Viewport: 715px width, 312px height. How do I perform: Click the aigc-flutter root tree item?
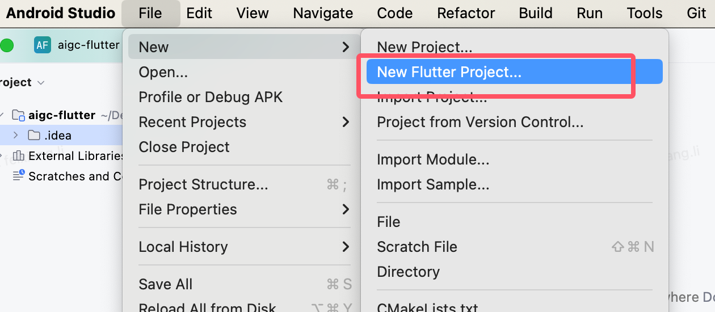pos(61,115)
